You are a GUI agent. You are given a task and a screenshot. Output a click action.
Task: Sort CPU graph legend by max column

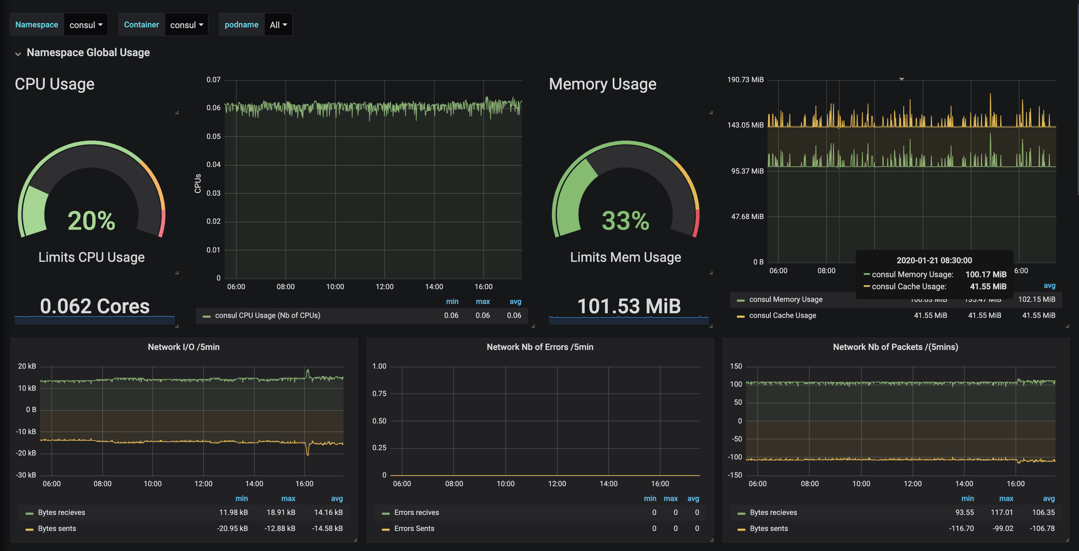[483, 302]
